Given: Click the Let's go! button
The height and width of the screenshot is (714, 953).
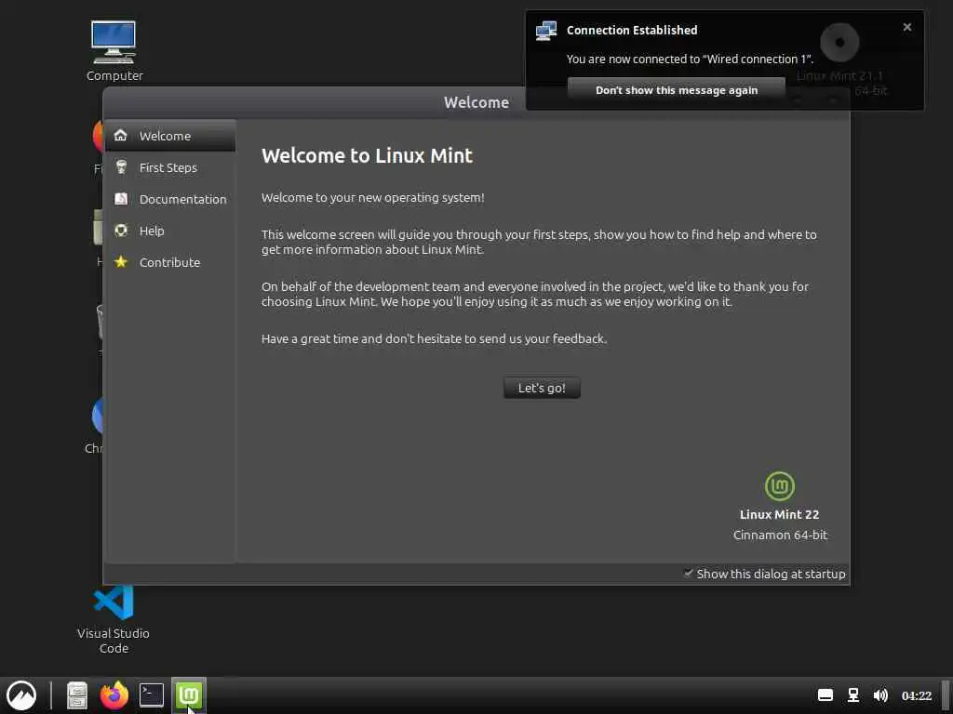Looking at the screenshot, I should [x=542, y=388].
